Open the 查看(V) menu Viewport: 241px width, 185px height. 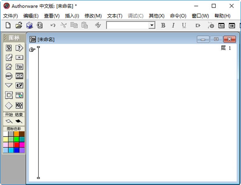pos(52,16)
